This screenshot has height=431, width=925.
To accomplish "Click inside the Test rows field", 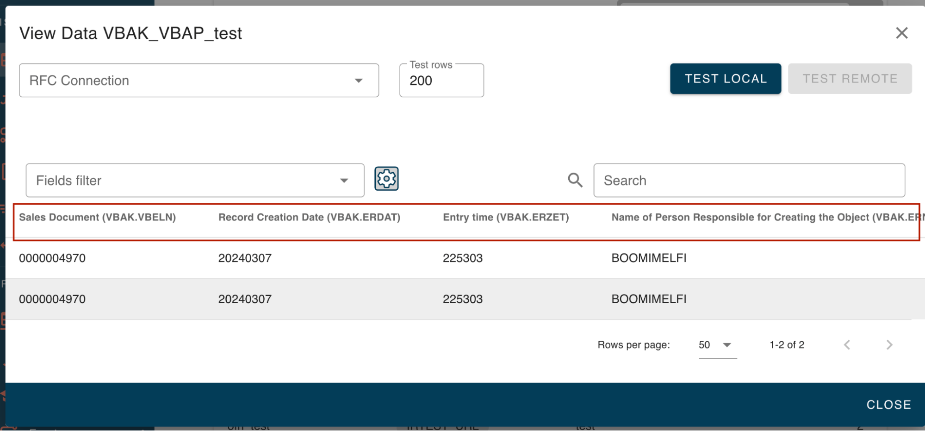I will tap(441, 80).
